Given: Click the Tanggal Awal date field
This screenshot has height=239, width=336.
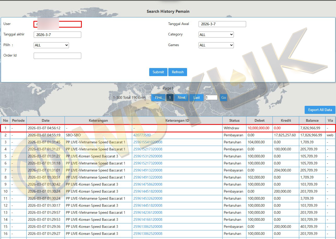Looking at the screenshot, I should 222,24.
